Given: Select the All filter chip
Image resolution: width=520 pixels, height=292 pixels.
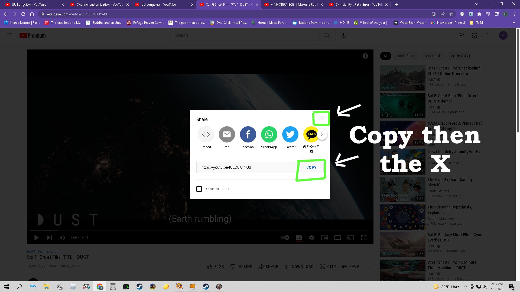Looking at the screenshot, I should [385, 56].
